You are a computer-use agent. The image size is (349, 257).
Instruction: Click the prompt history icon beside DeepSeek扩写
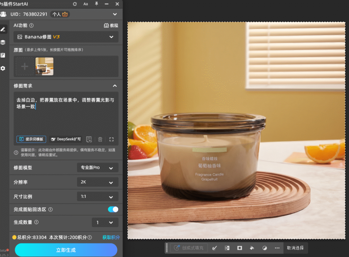[x=89, y=140]
